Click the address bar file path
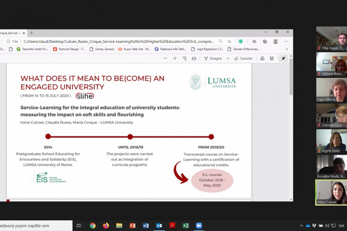Screen dimensions: 347x231 click(119, 41)
